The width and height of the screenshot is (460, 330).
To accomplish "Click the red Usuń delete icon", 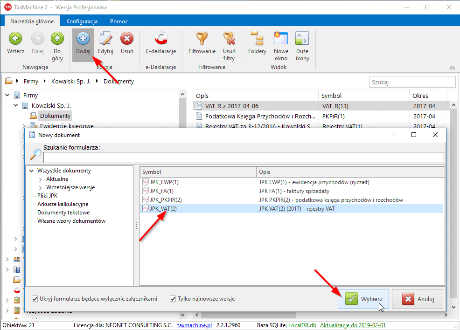I will point(127,39).
